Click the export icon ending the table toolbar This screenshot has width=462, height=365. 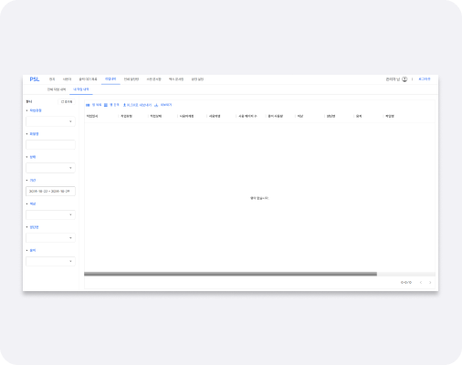[156, 105]
